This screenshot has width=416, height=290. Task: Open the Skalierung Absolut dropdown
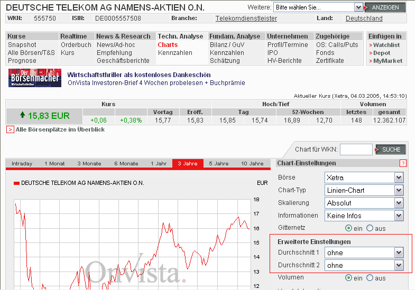[x=364, y=203]
